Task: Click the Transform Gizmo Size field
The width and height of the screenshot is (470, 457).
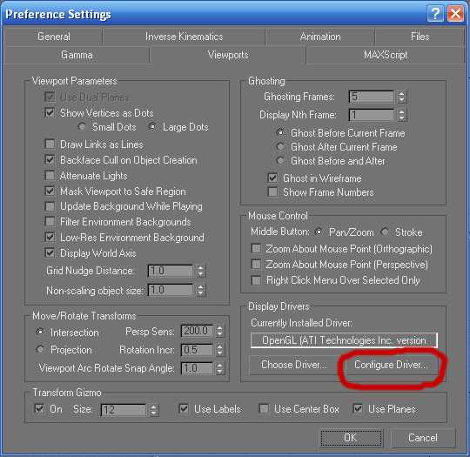Action: click(124, 410)
